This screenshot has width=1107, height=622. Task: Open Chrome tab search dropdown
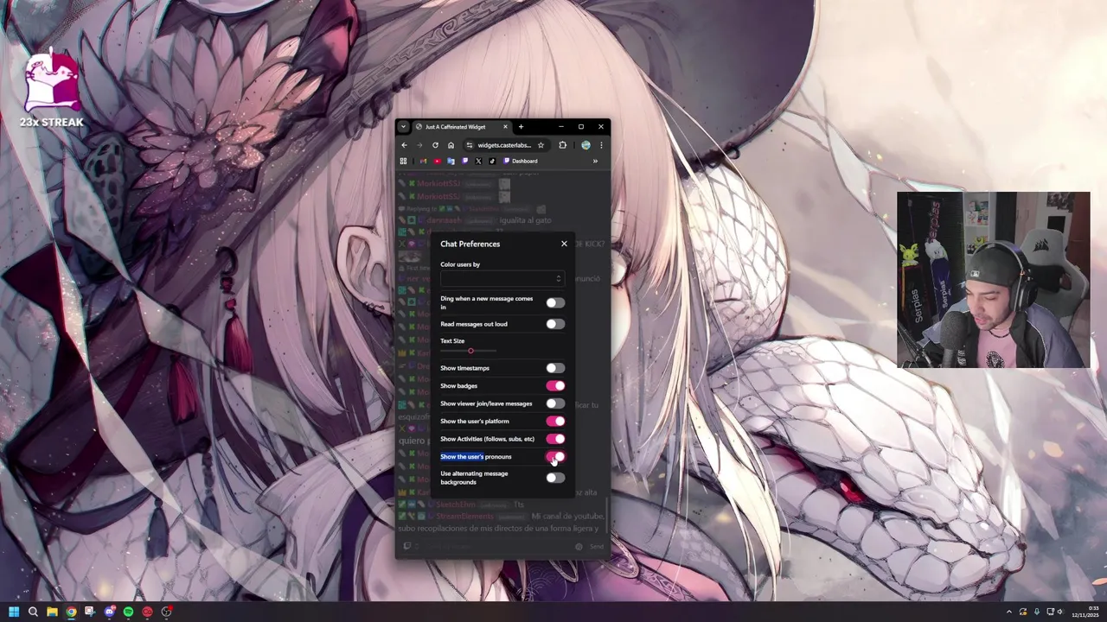pos(403,127)
